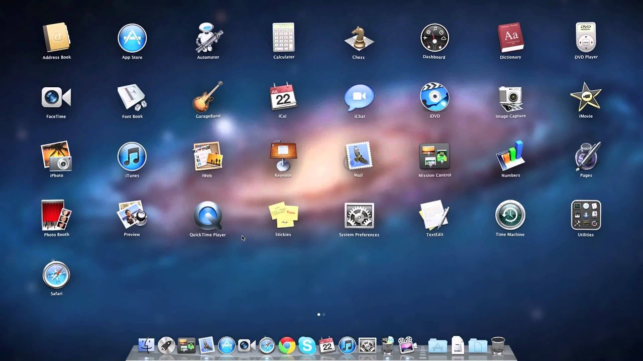Go to the second Launchpad page dot

point(324,314)
